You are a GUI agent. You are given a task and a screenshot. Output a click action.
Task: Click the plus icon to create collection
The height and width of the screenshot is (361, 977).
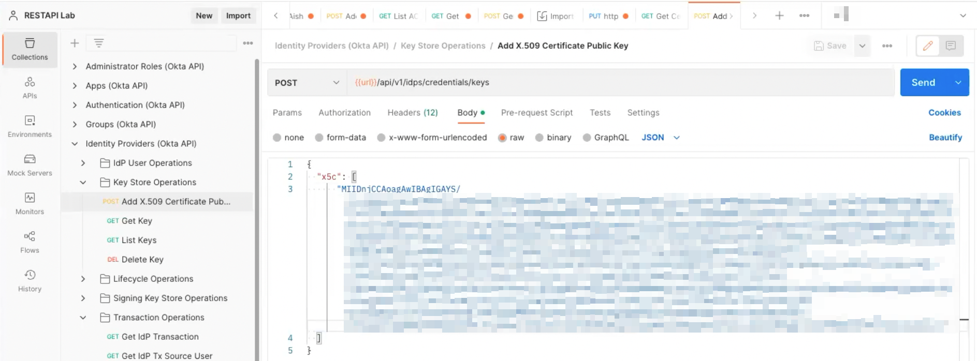pyautogui.click(x=75, y=43)
